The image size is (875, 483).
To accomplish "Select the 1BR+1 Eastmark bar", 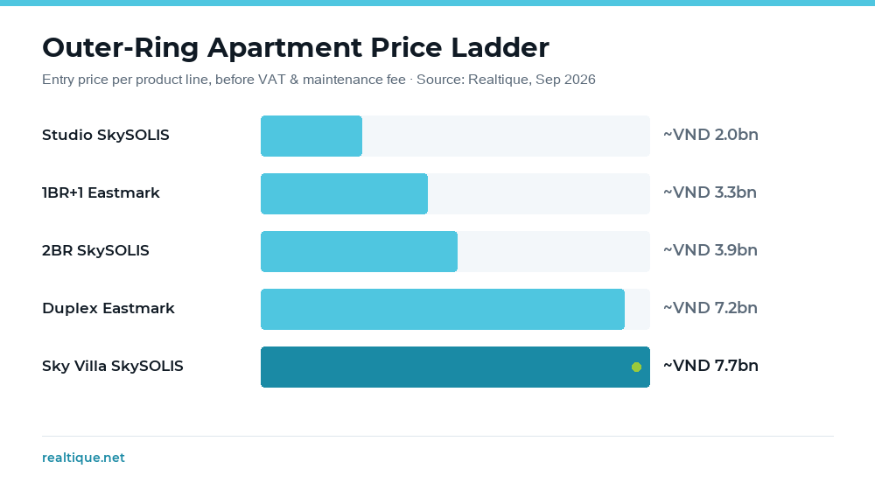I will pyautogui.click(x=344, y=193).
